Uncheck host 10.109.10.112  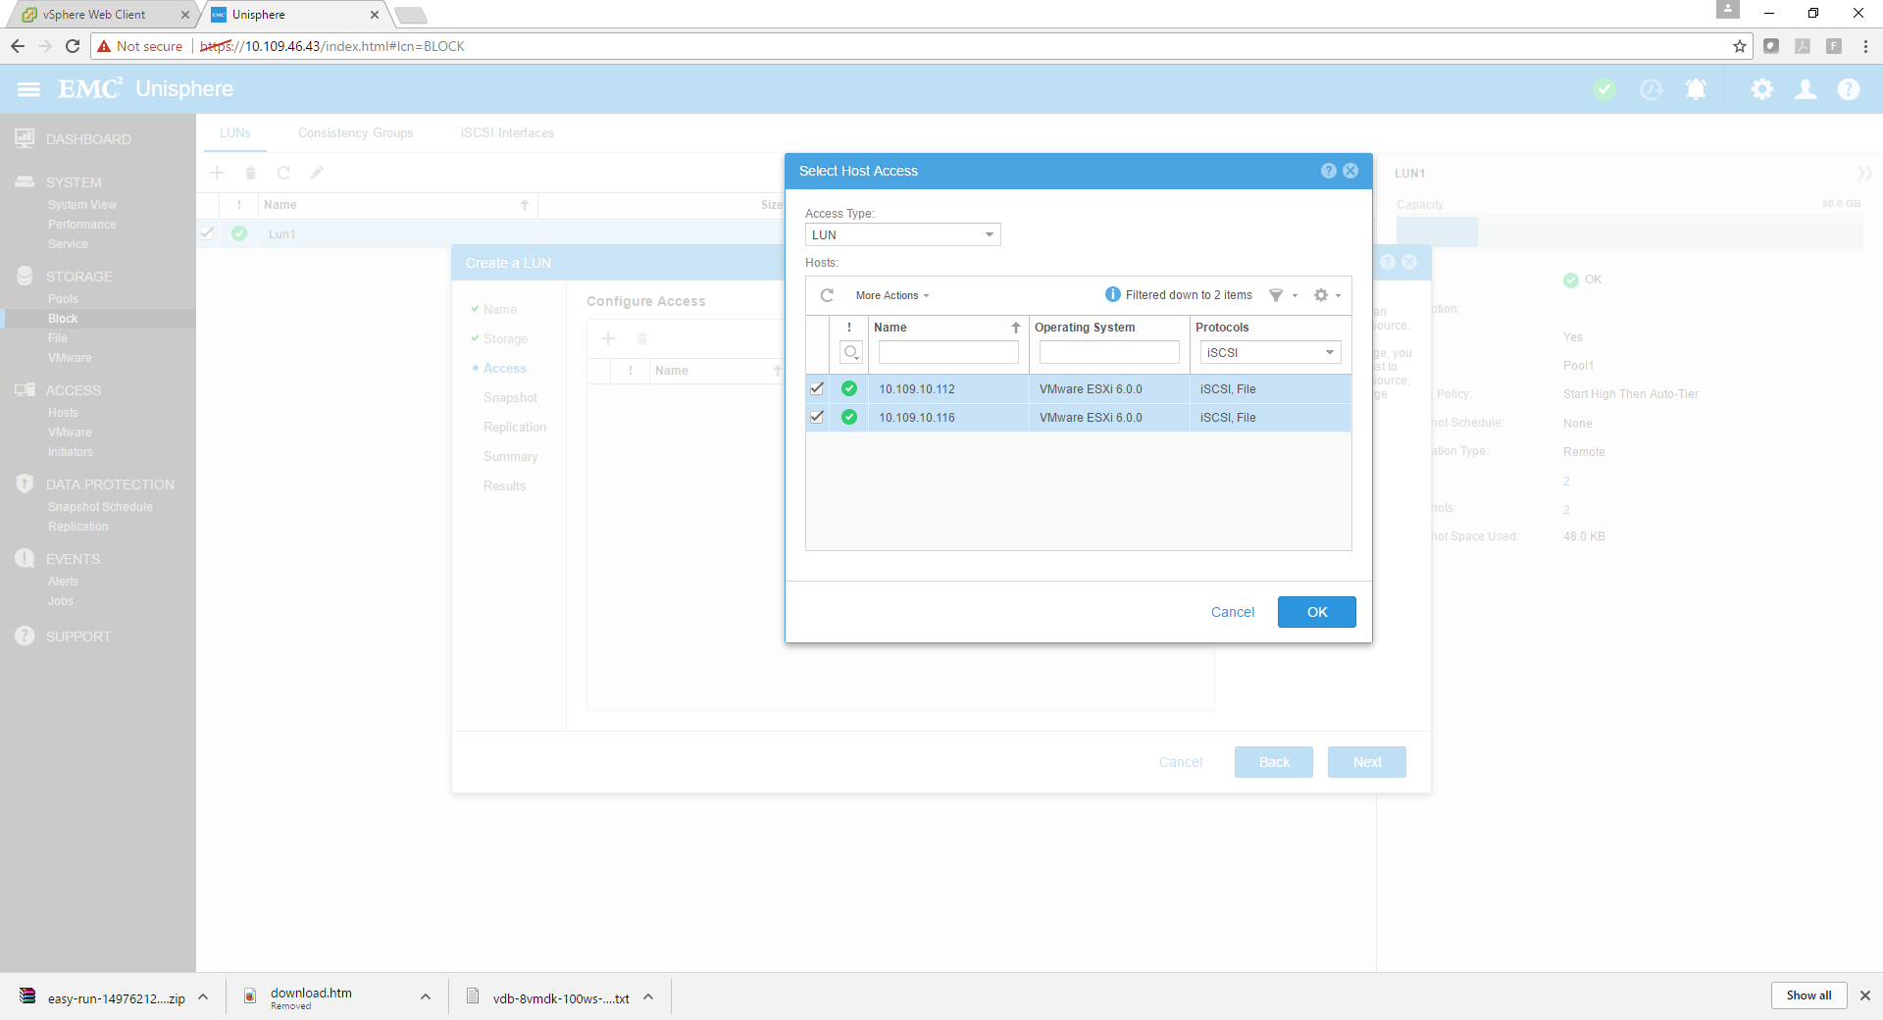(816, 388)
